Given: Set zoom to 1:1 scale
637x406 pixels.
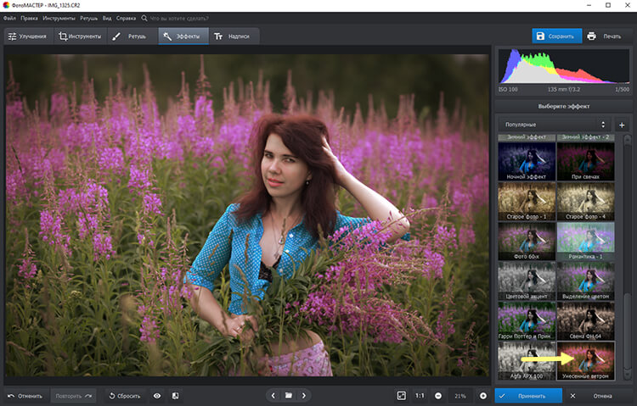Looking at the screenshot, I should [x=420, y=396].
